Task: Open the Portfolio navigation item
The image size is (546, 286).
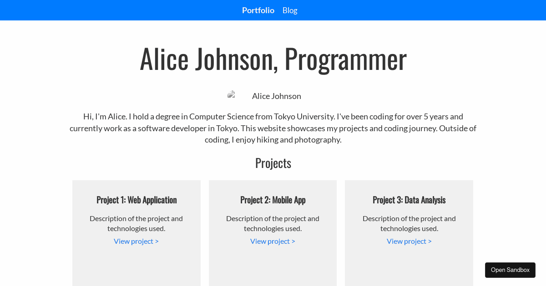Action: [x=258, y=10]
